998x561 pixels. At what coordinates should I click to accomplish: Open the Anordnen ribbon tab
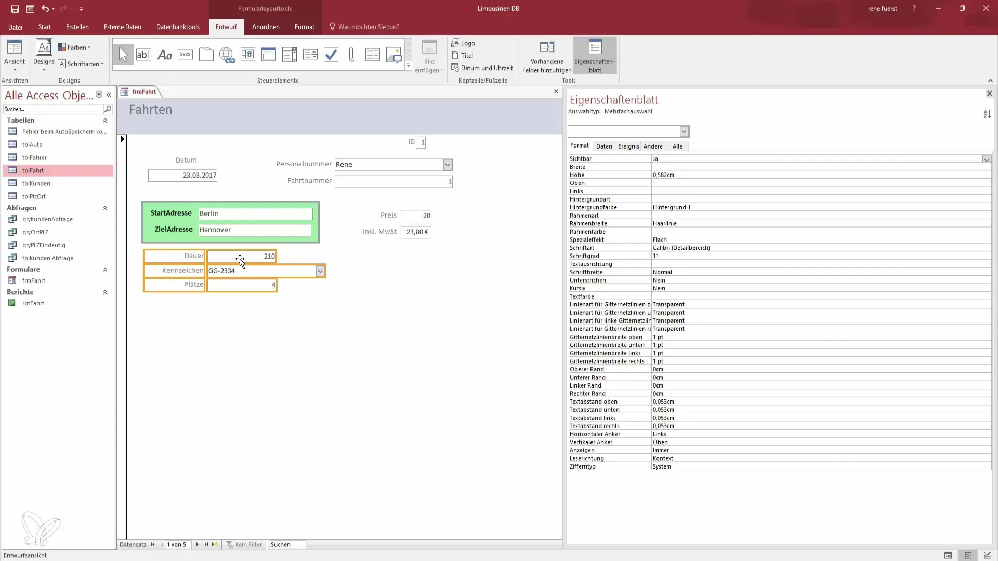click(266, 27)
